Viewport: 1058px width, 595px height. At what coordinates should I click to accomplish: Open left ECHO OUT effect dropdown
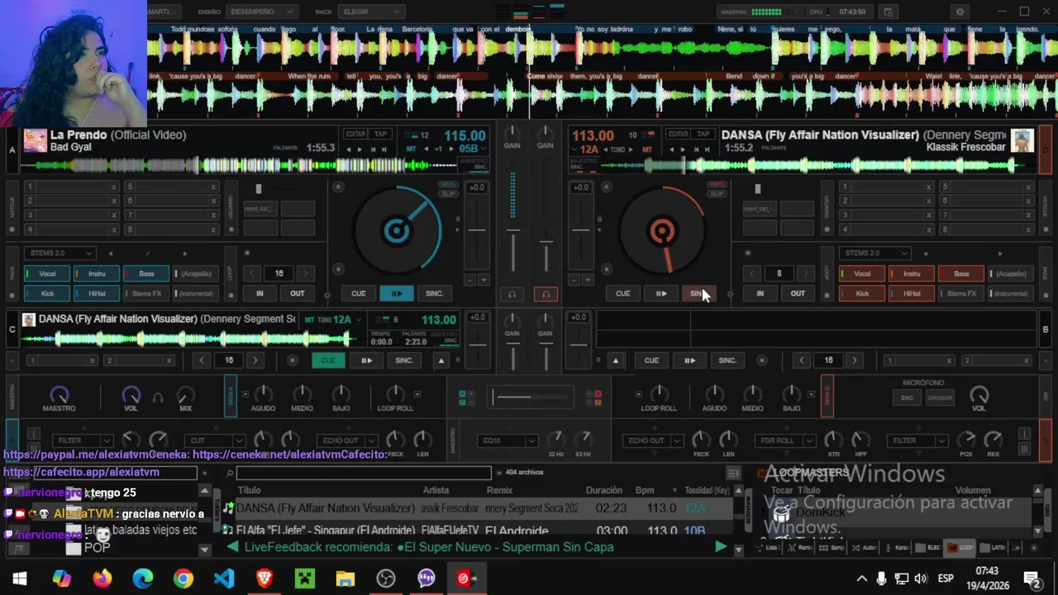(346, 440)
